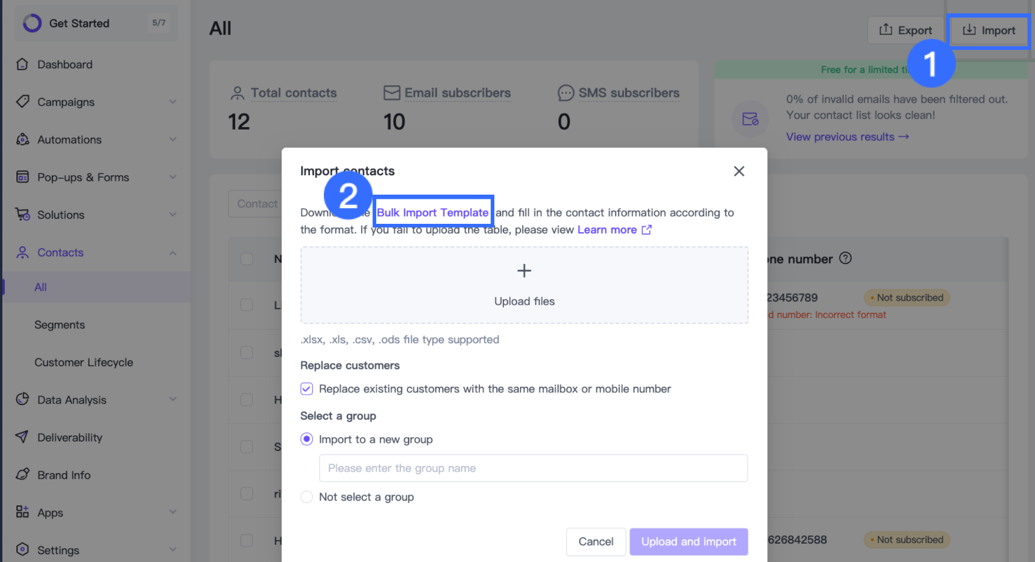Click the Data Analysis chart icon
This screenshot has height=562, width=1035.
[23, 399]
